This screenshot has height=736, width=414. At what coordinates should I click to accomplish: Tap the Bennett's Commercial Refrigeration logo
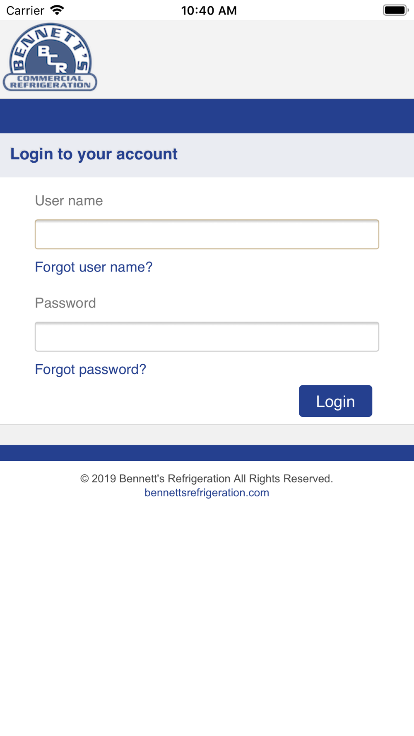point(50,58)
